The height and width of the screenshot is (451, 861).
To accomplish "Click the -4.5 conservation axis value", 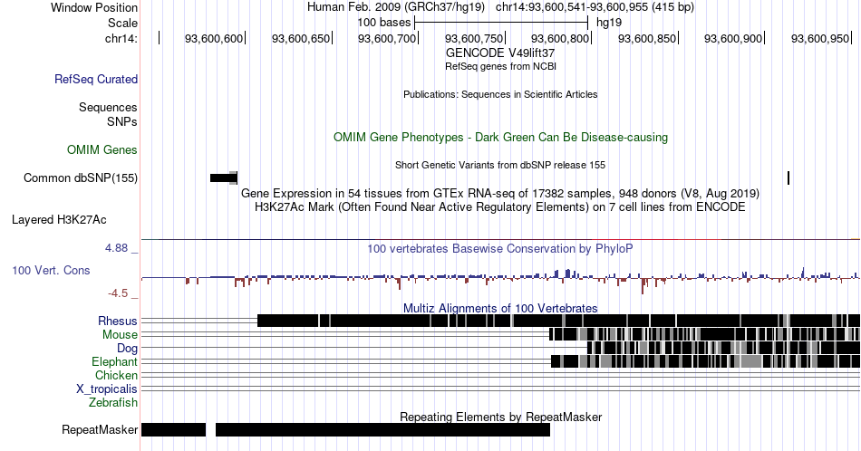I will point(118,293).
